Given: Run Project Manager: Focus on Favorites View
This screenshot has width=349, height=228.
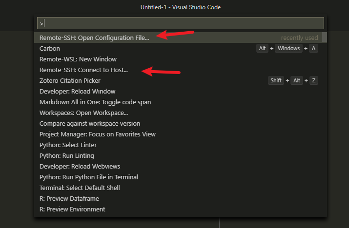Looking at the screenshot, I should click(180, 134).
